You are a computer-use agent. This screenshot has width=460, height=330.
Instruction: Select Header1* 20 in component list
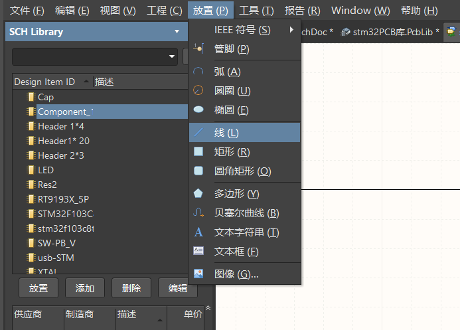64,141
